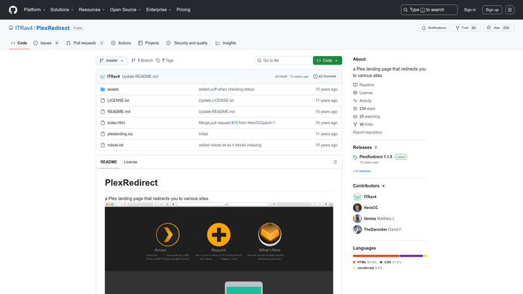Open the README outline list icon

tap(335, 162)
